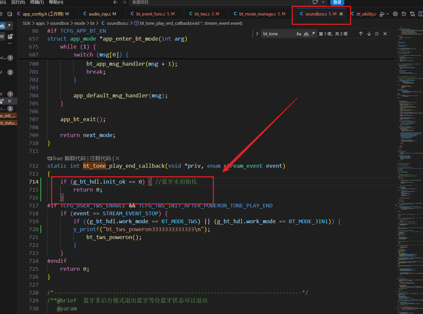Go to the previous find match
Screen dimensions: 423x314
(x=361, y=34)
